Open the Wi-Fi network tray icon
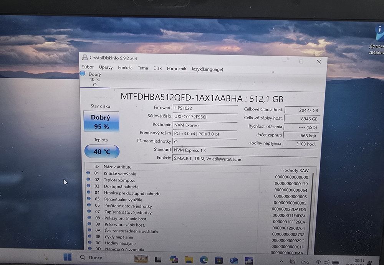Screen dimensions: 384x265 [x=318, y=262]
